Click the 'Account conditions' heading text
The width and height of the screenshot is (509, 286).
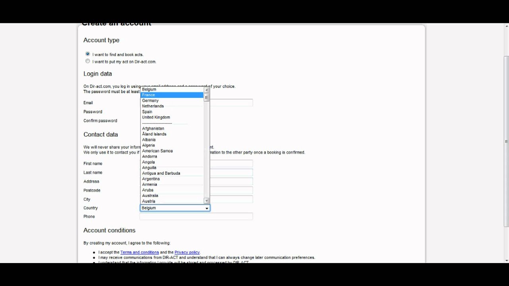click(109, 230)
